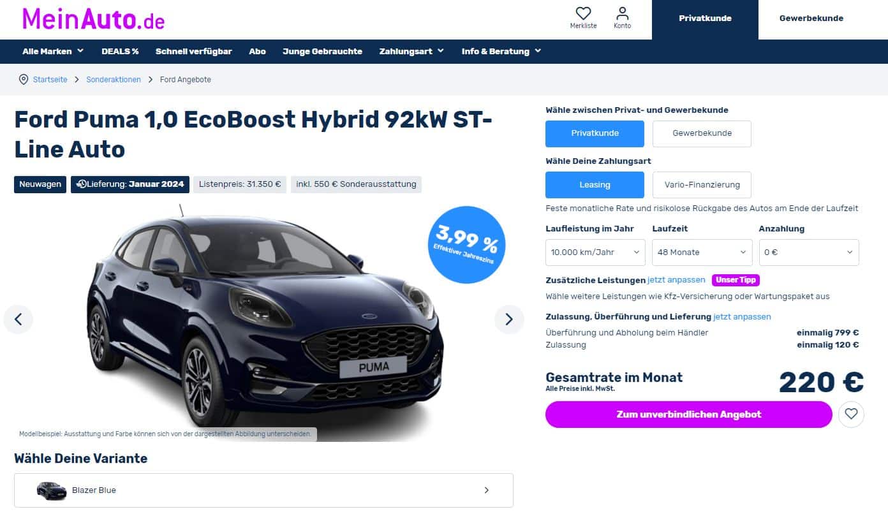This screenshot has height=514, width=888.
Task: Click the Wähle Deine Variante heading
Action: click(80, 459)
